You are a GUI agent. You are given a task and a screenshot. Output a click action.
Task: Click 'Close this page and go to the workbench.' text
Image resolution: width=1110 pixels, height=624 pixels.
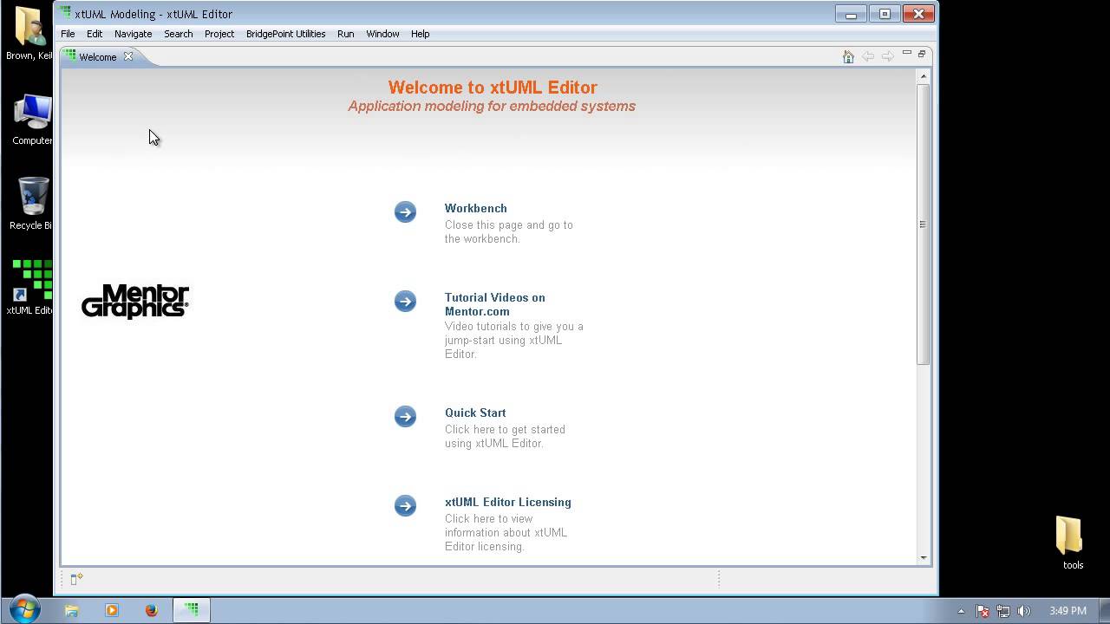pos(509,231)
